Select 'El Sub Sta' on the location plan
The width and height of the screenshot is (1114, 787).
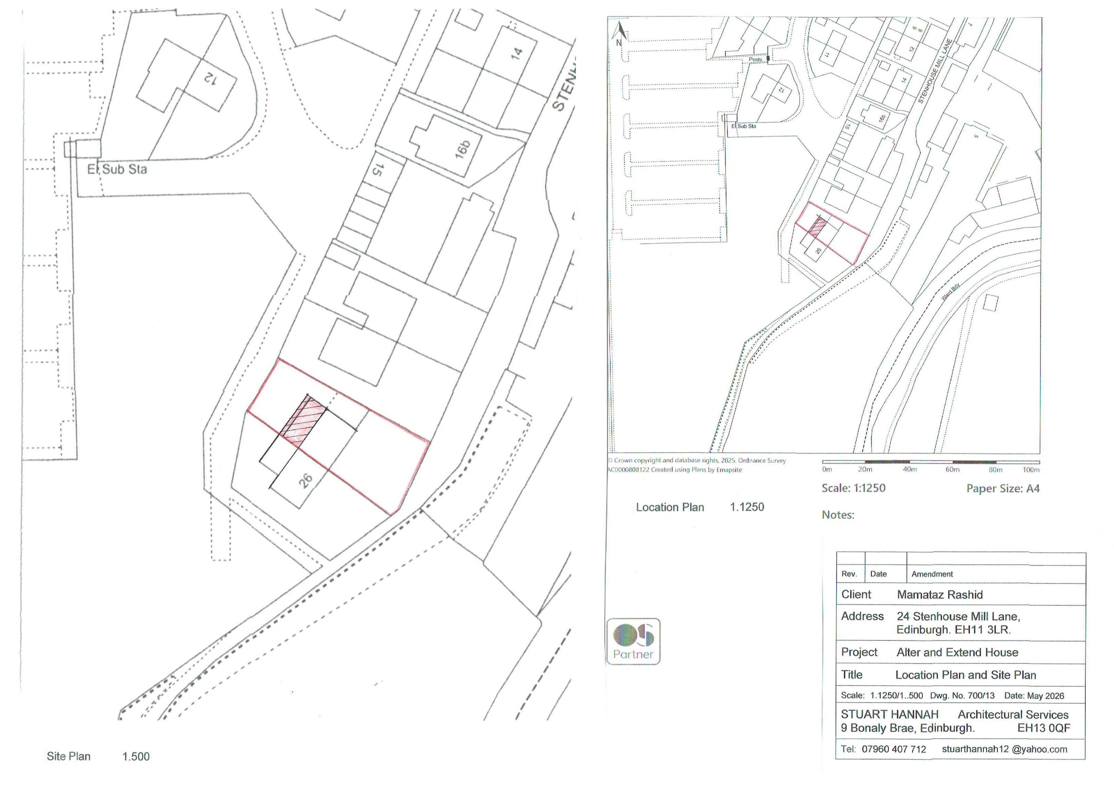click(x=743, y=126)
